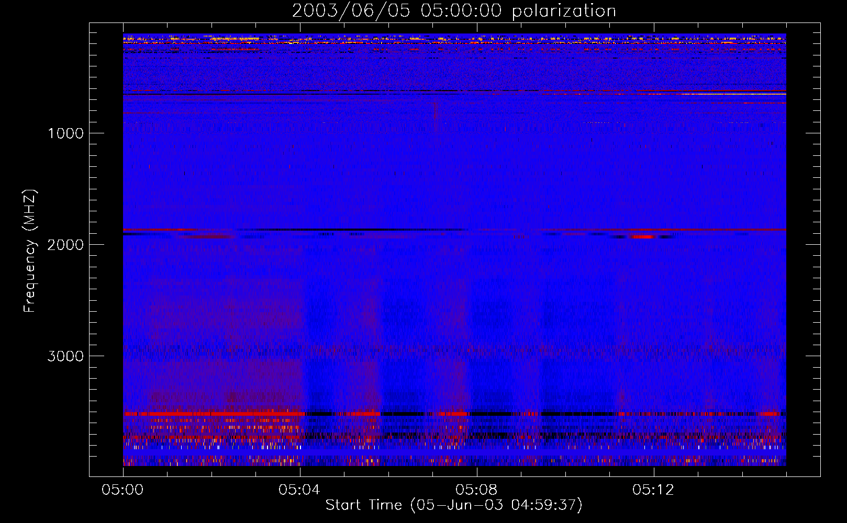Click the bright red burst near 05:12 at 2000 MHz
Image resolution: width=847 pixels, height=523 pixels.
(x=642, y=236)
